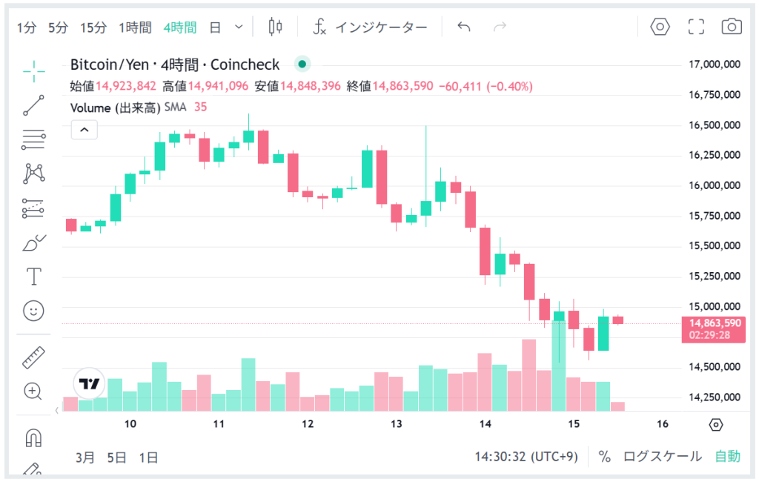
Task: Select the text annotation tool
Action: click(x=33, y=277)
